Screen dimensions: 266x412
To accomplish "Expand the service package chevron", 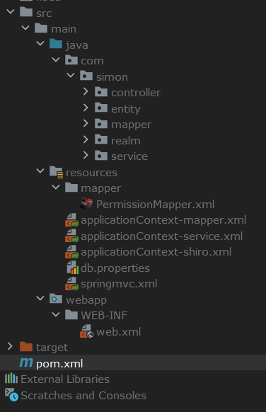I will pos(86,155).
